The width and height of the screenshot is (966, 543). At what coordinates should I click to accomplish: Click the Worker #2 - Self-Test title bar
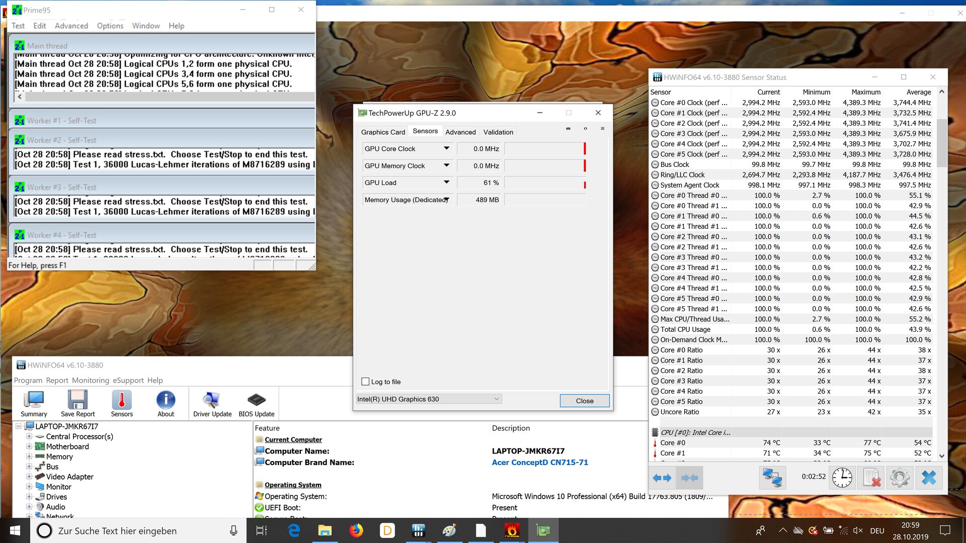[162, 140]
